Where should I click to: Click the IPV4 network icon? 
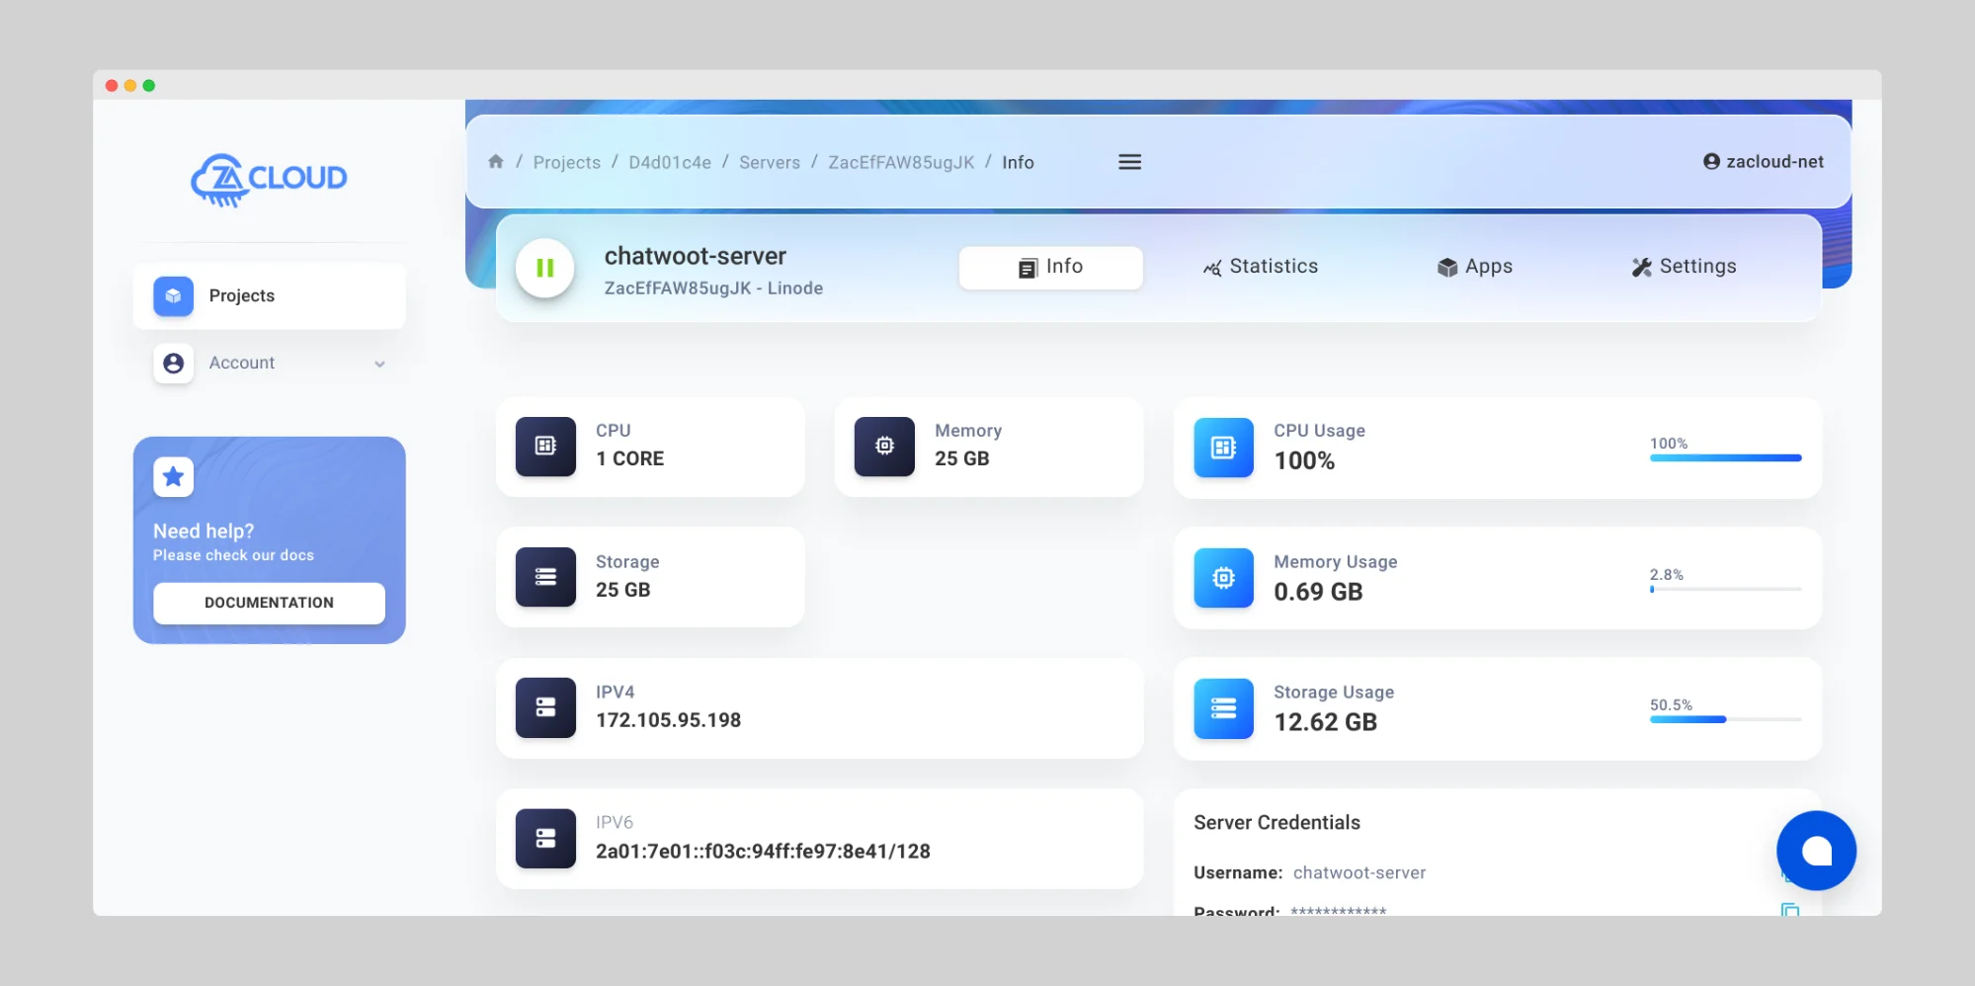coord(544,708)
